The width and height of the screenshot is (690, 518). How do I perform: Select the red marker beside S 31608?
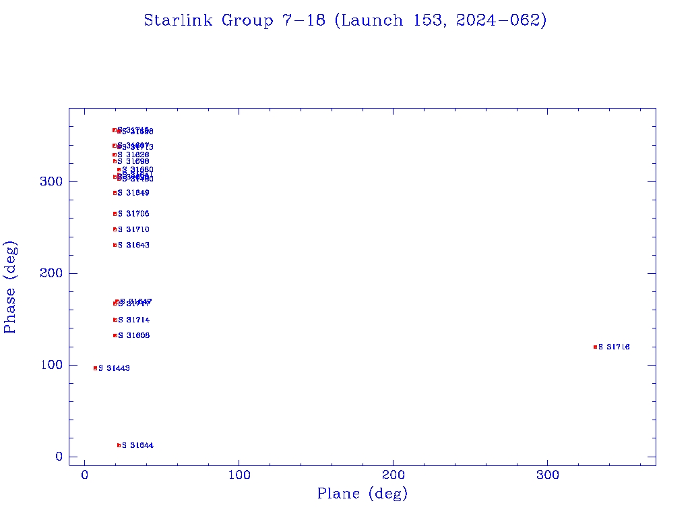pyautogui.click(x=115, y=336)
